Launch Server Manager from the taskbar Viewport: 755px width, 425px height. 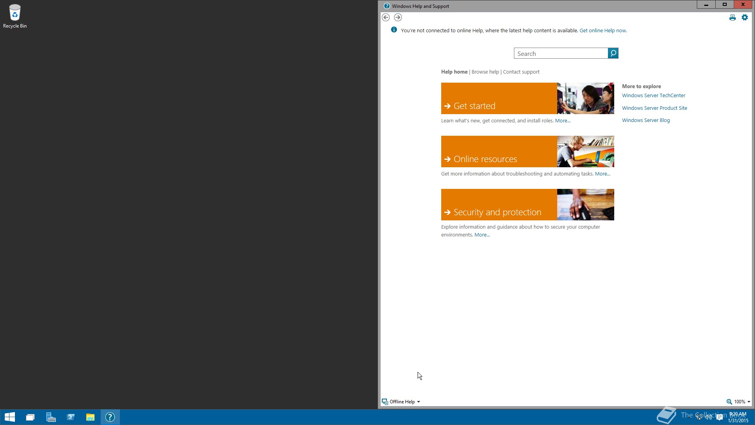(51, 417)
